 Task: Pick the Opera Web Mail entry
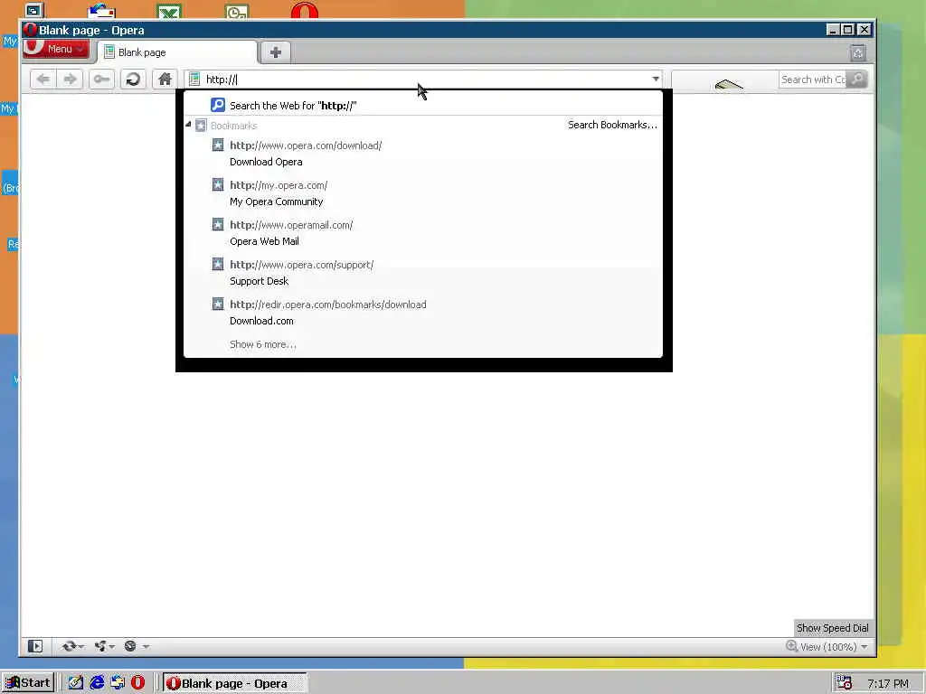click(264, 241)
